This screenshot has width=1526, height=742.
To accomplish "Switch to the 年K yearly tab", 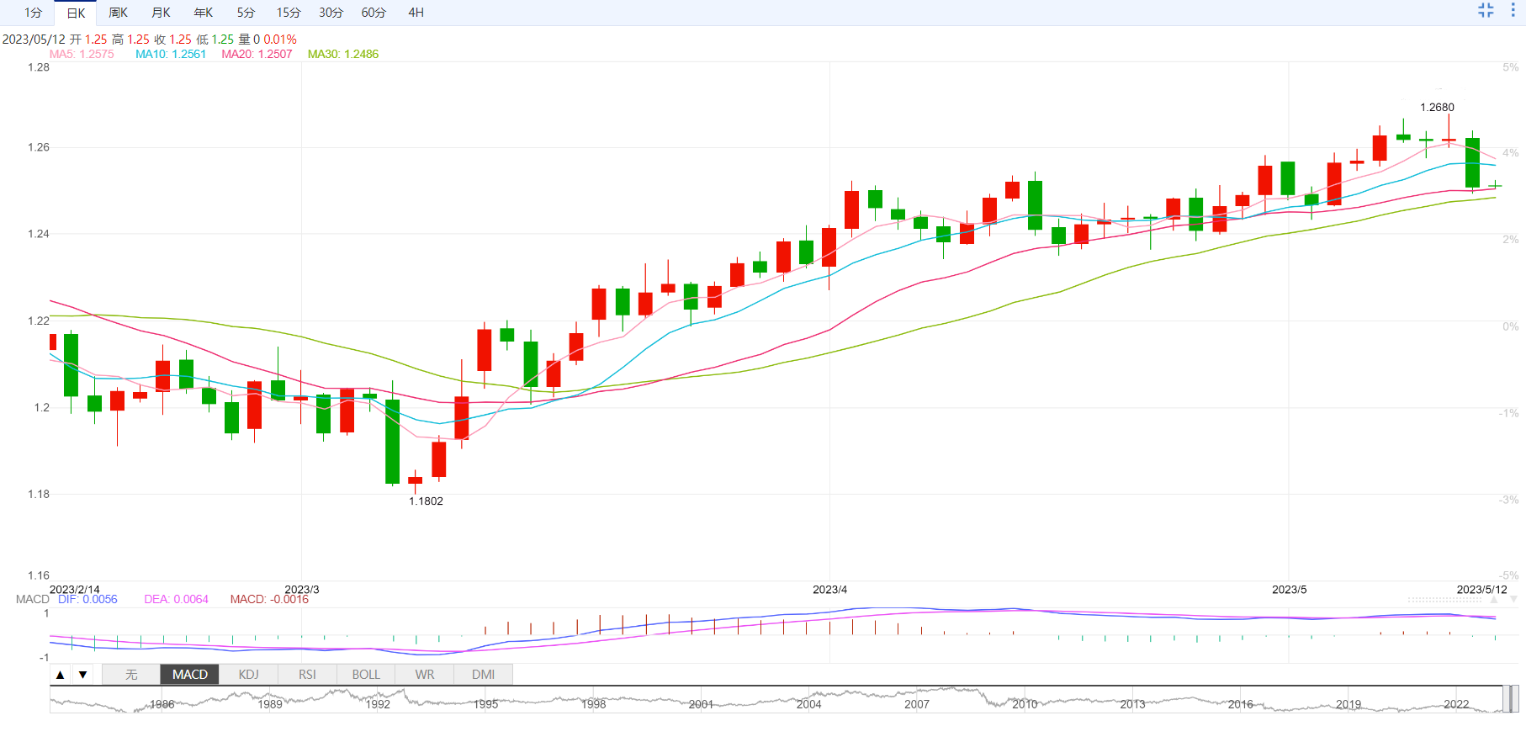I will point(204,13).
